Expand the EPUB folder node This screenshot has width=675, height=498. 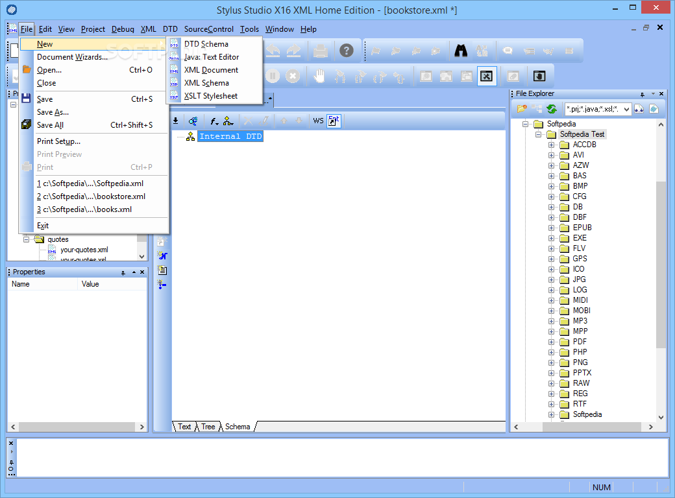tap(551, 228)
